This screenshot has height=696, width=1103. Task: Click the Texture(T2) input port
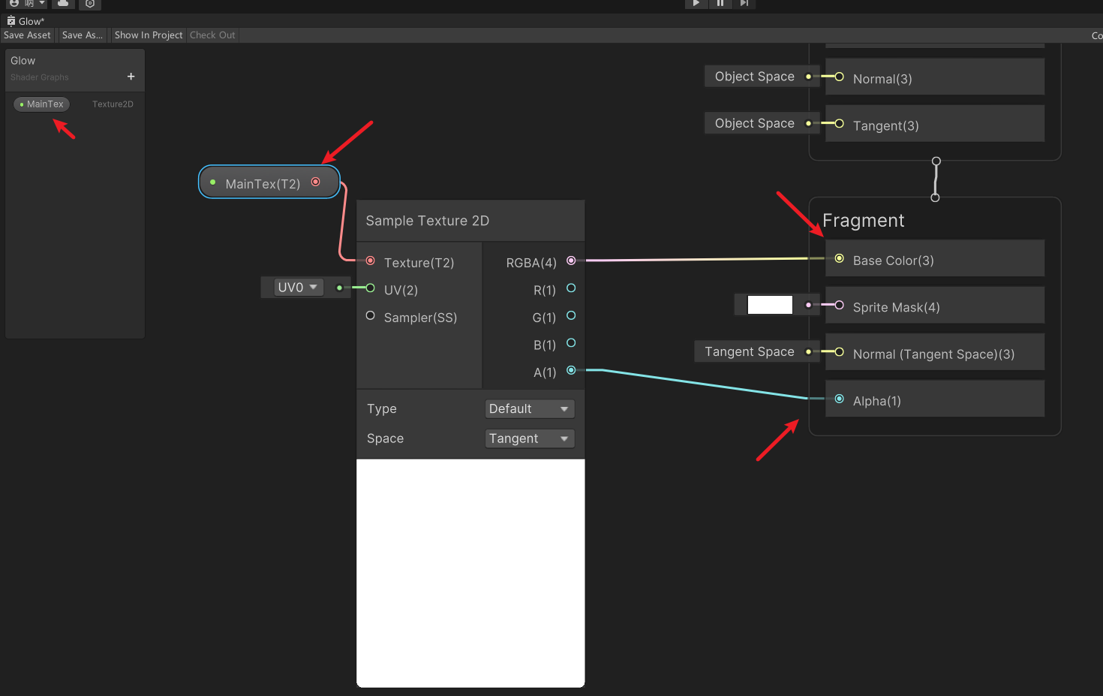pyautogui.click(x=370, y=261)
